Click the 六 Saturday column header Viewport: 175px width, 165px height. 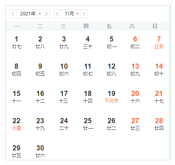[132, 26]
